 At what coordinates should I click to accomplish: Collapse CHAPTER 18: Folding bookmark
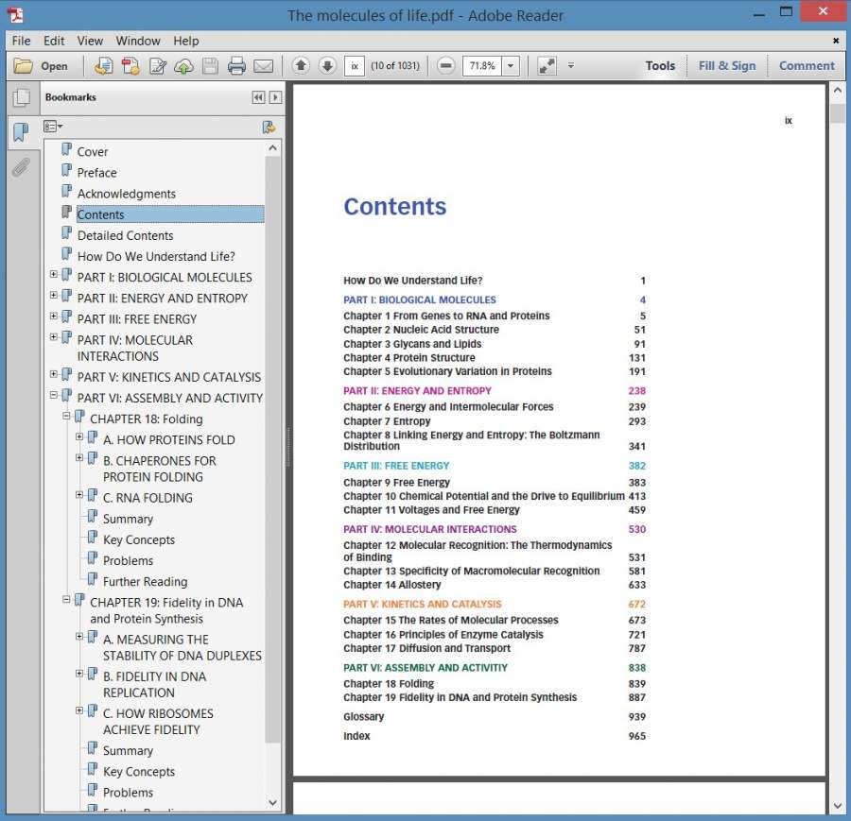point(66,417)
